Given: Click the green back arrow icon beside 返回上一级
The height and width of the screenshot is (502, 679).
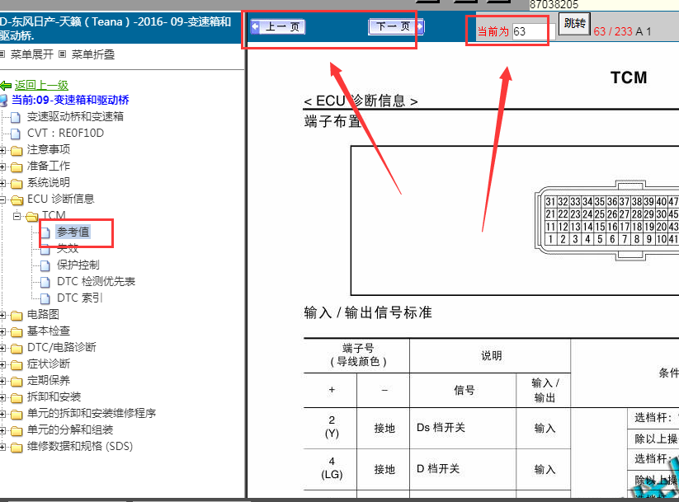Looking at the screenshot, I should pyautogui.click(x=6, y=86).
